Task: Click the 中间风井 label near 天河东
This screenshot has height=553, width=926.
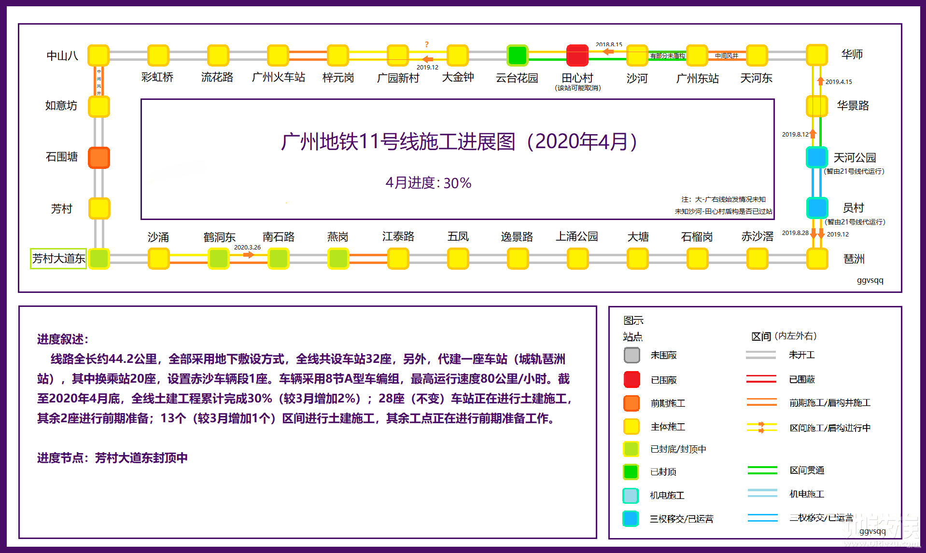Action: coord(727,56)
